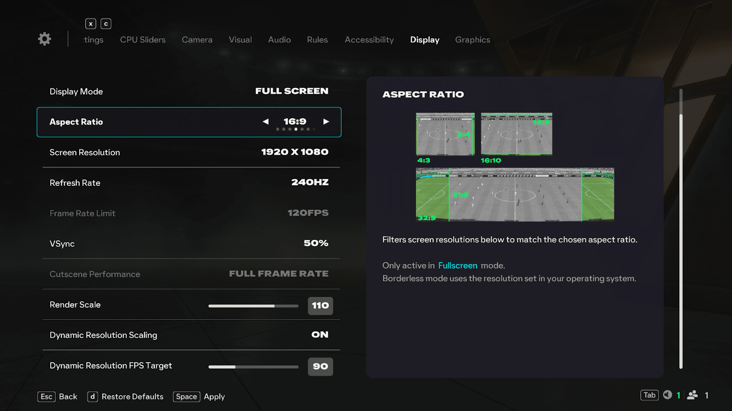
Task: Click the FPS Target value box 90
Action: coord(320,366)
